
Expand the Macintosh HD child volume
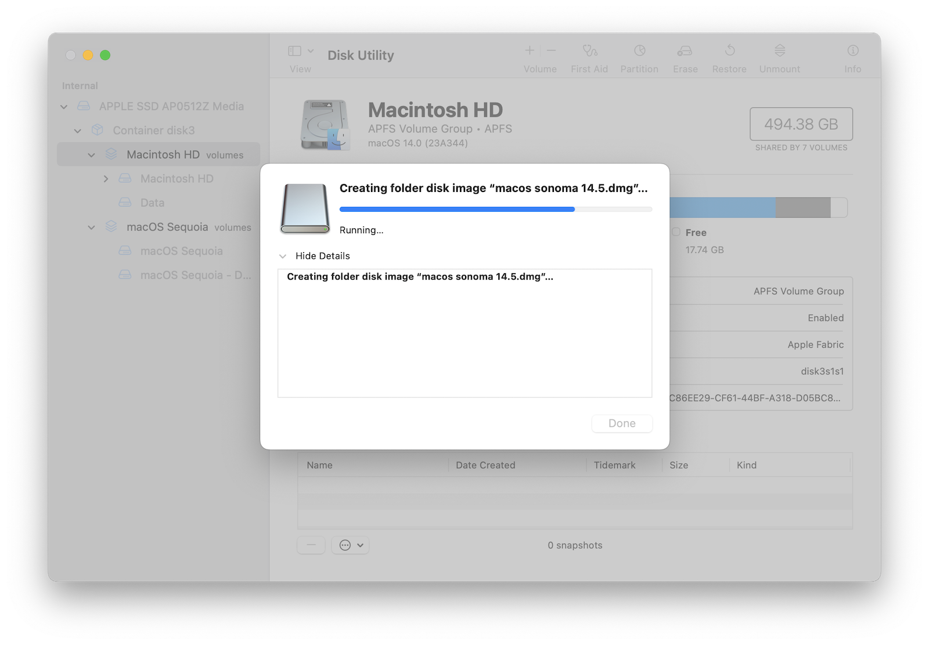click(x=106, y=179)
